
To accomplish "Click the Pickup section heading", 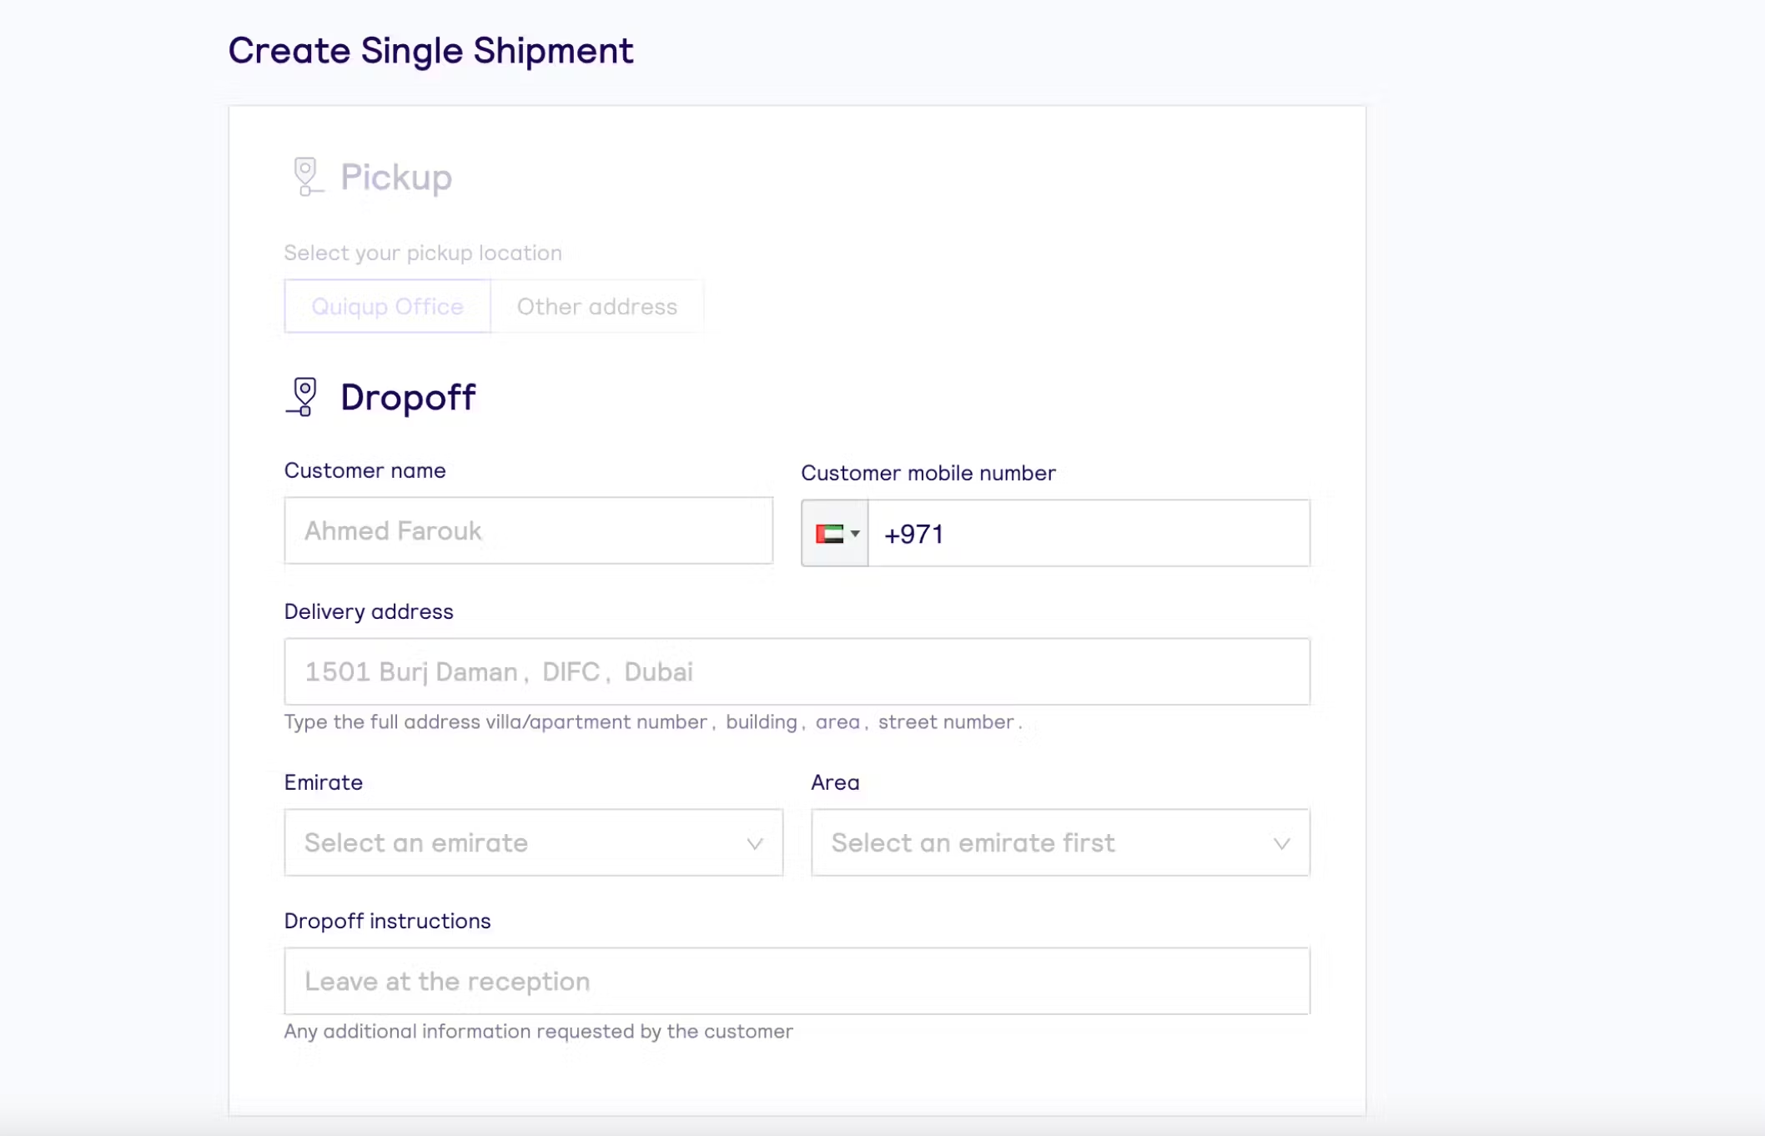I will point(396,178).
